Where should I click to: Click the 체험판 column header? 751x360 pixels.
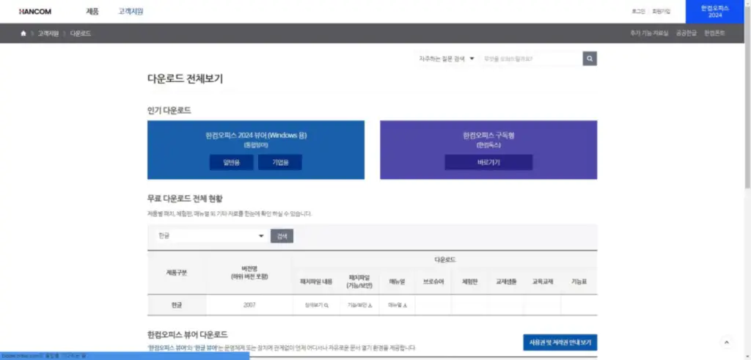[x=470, y=282]
